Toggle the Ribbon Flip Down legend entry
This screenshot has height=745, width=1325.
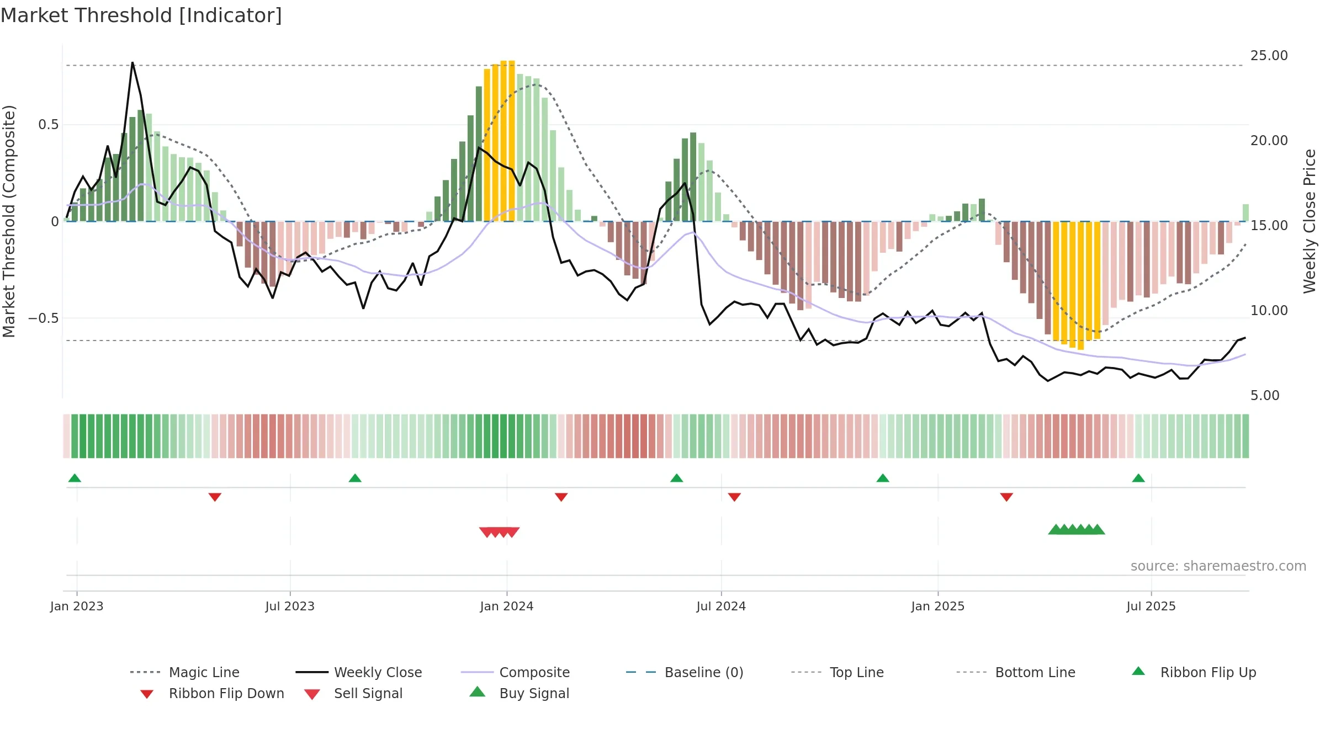point(211,693)
